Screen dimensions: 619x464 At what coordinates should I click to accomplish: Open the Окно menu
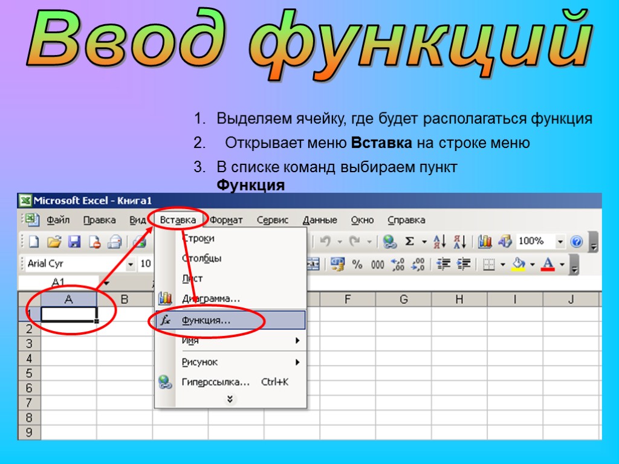point(363,220)
